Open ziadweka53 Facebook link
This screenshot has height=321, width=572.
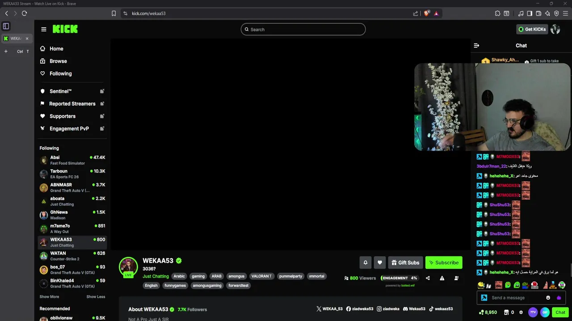coord(359,309)
